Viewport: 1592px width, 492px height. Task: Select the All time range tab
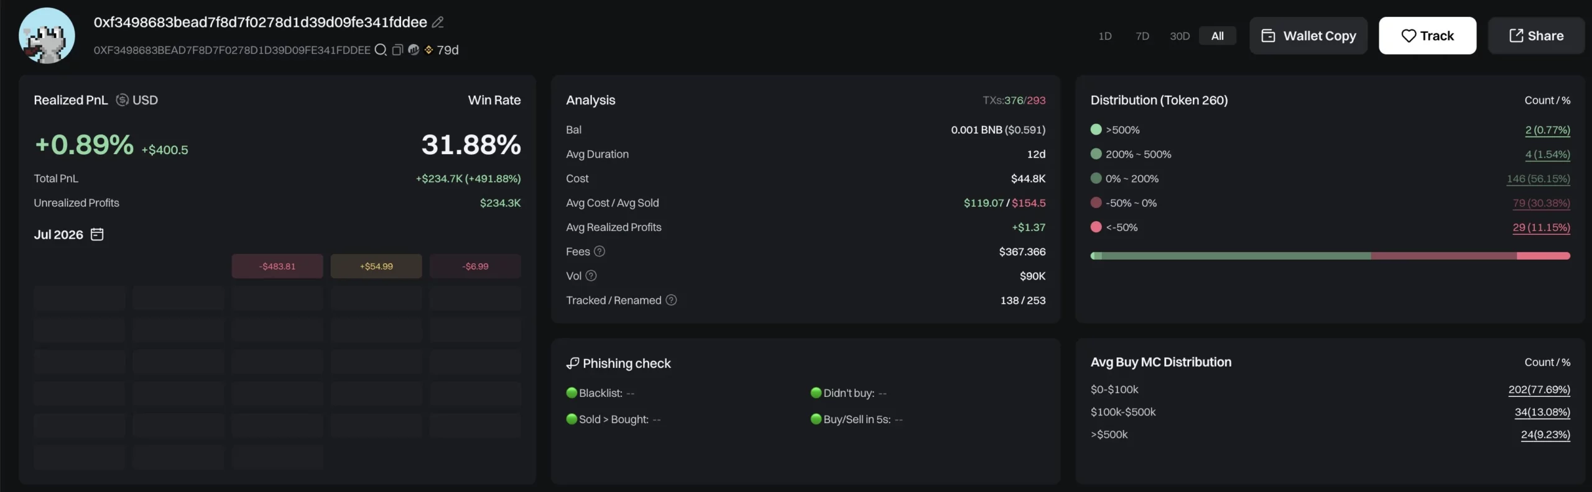coord(1218,36)
